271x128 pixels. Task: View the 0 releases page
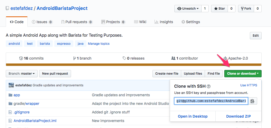133,58
